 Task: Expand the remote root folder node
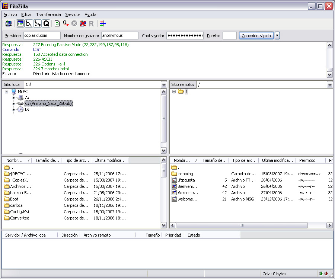click(174, 92)
